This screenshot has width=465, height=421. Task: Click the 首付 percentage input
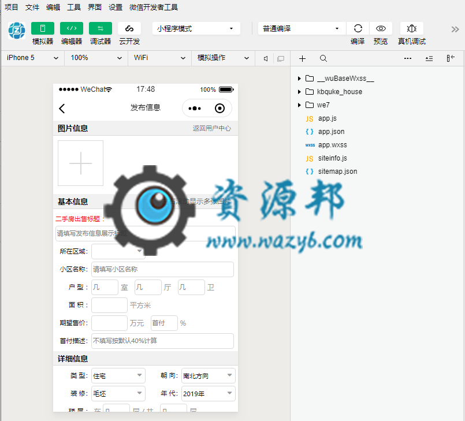(164, 323)
